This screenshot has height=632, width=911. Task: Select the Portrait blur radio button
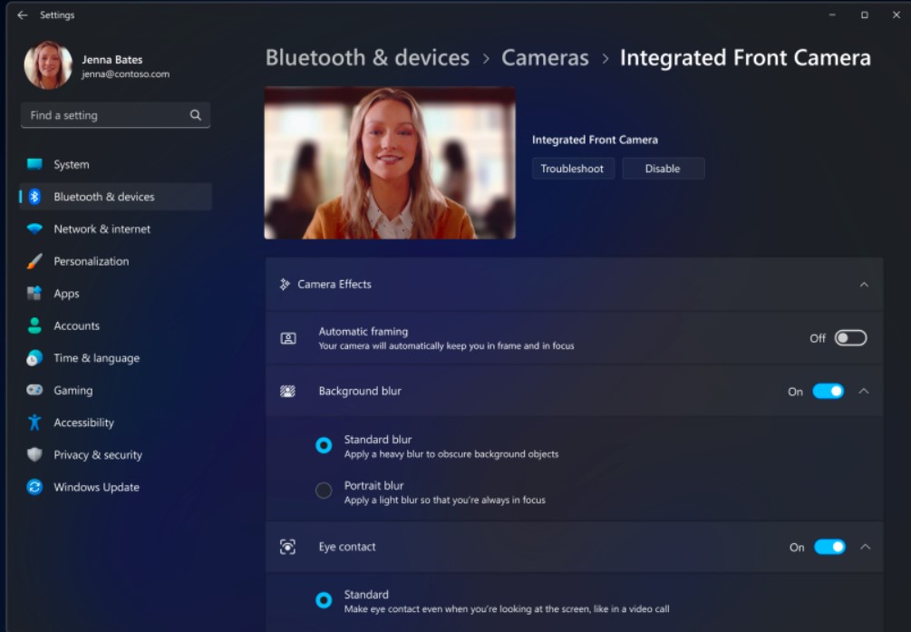pos(324,491)
